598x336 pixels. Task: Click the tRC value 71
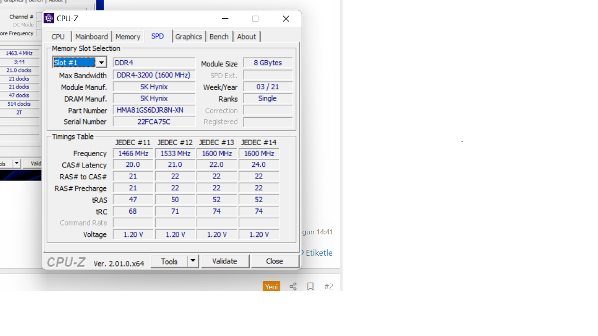click(175, 211)
